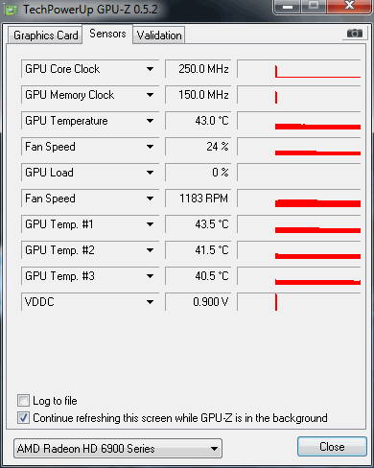The image size is (374, 468).
Task: Expand the VDDC sensor dropdown
Action: tap(150, 302)
